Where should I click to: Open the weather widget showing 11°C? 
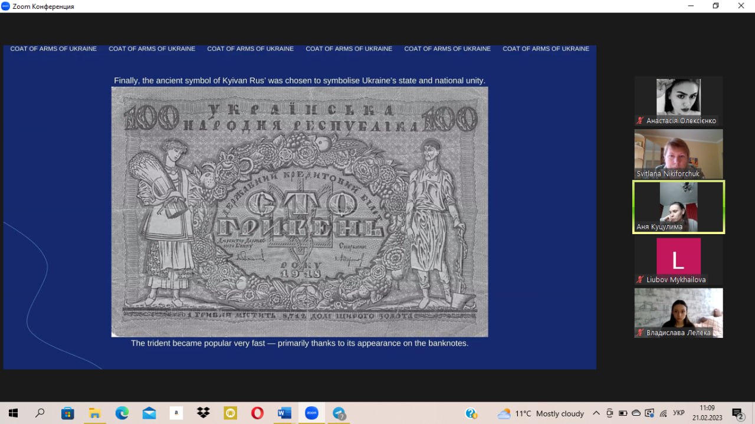point(541,413)
